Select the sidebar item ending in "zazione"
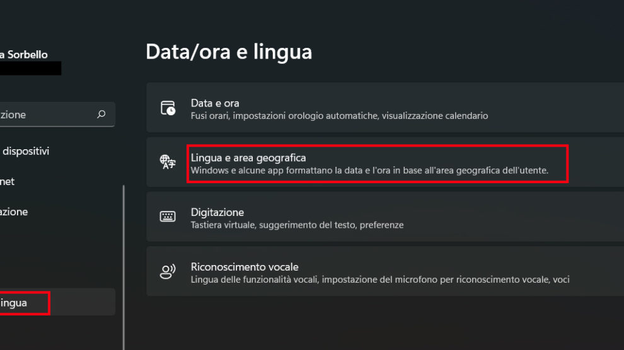The height and width of the screenshot is (350, 624). 14,212
